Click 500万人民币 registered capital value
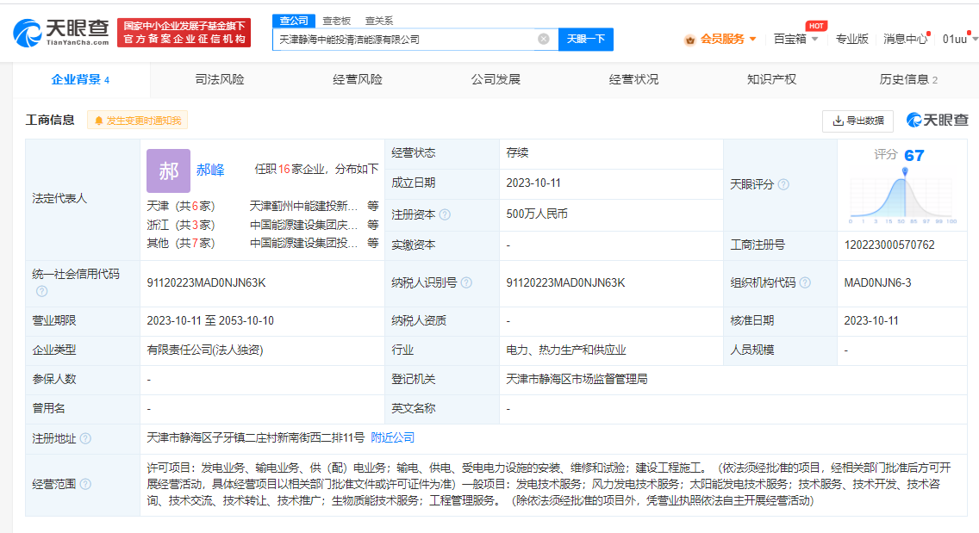Screen dimensions: 979x533 (x=537, y=214)
